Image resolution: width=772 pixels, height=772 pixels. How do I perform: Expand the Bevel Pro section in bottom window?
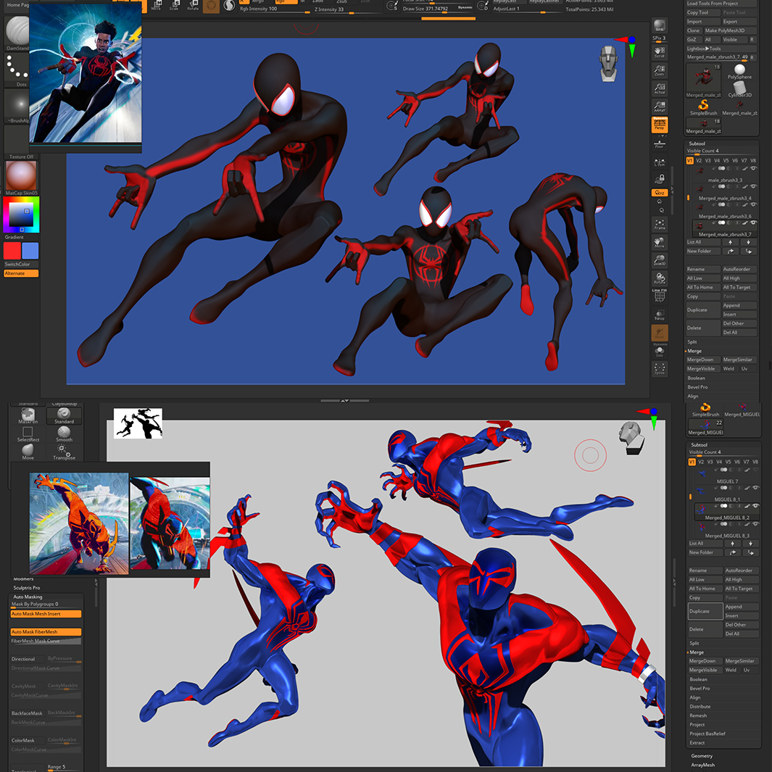coord(699,689)
